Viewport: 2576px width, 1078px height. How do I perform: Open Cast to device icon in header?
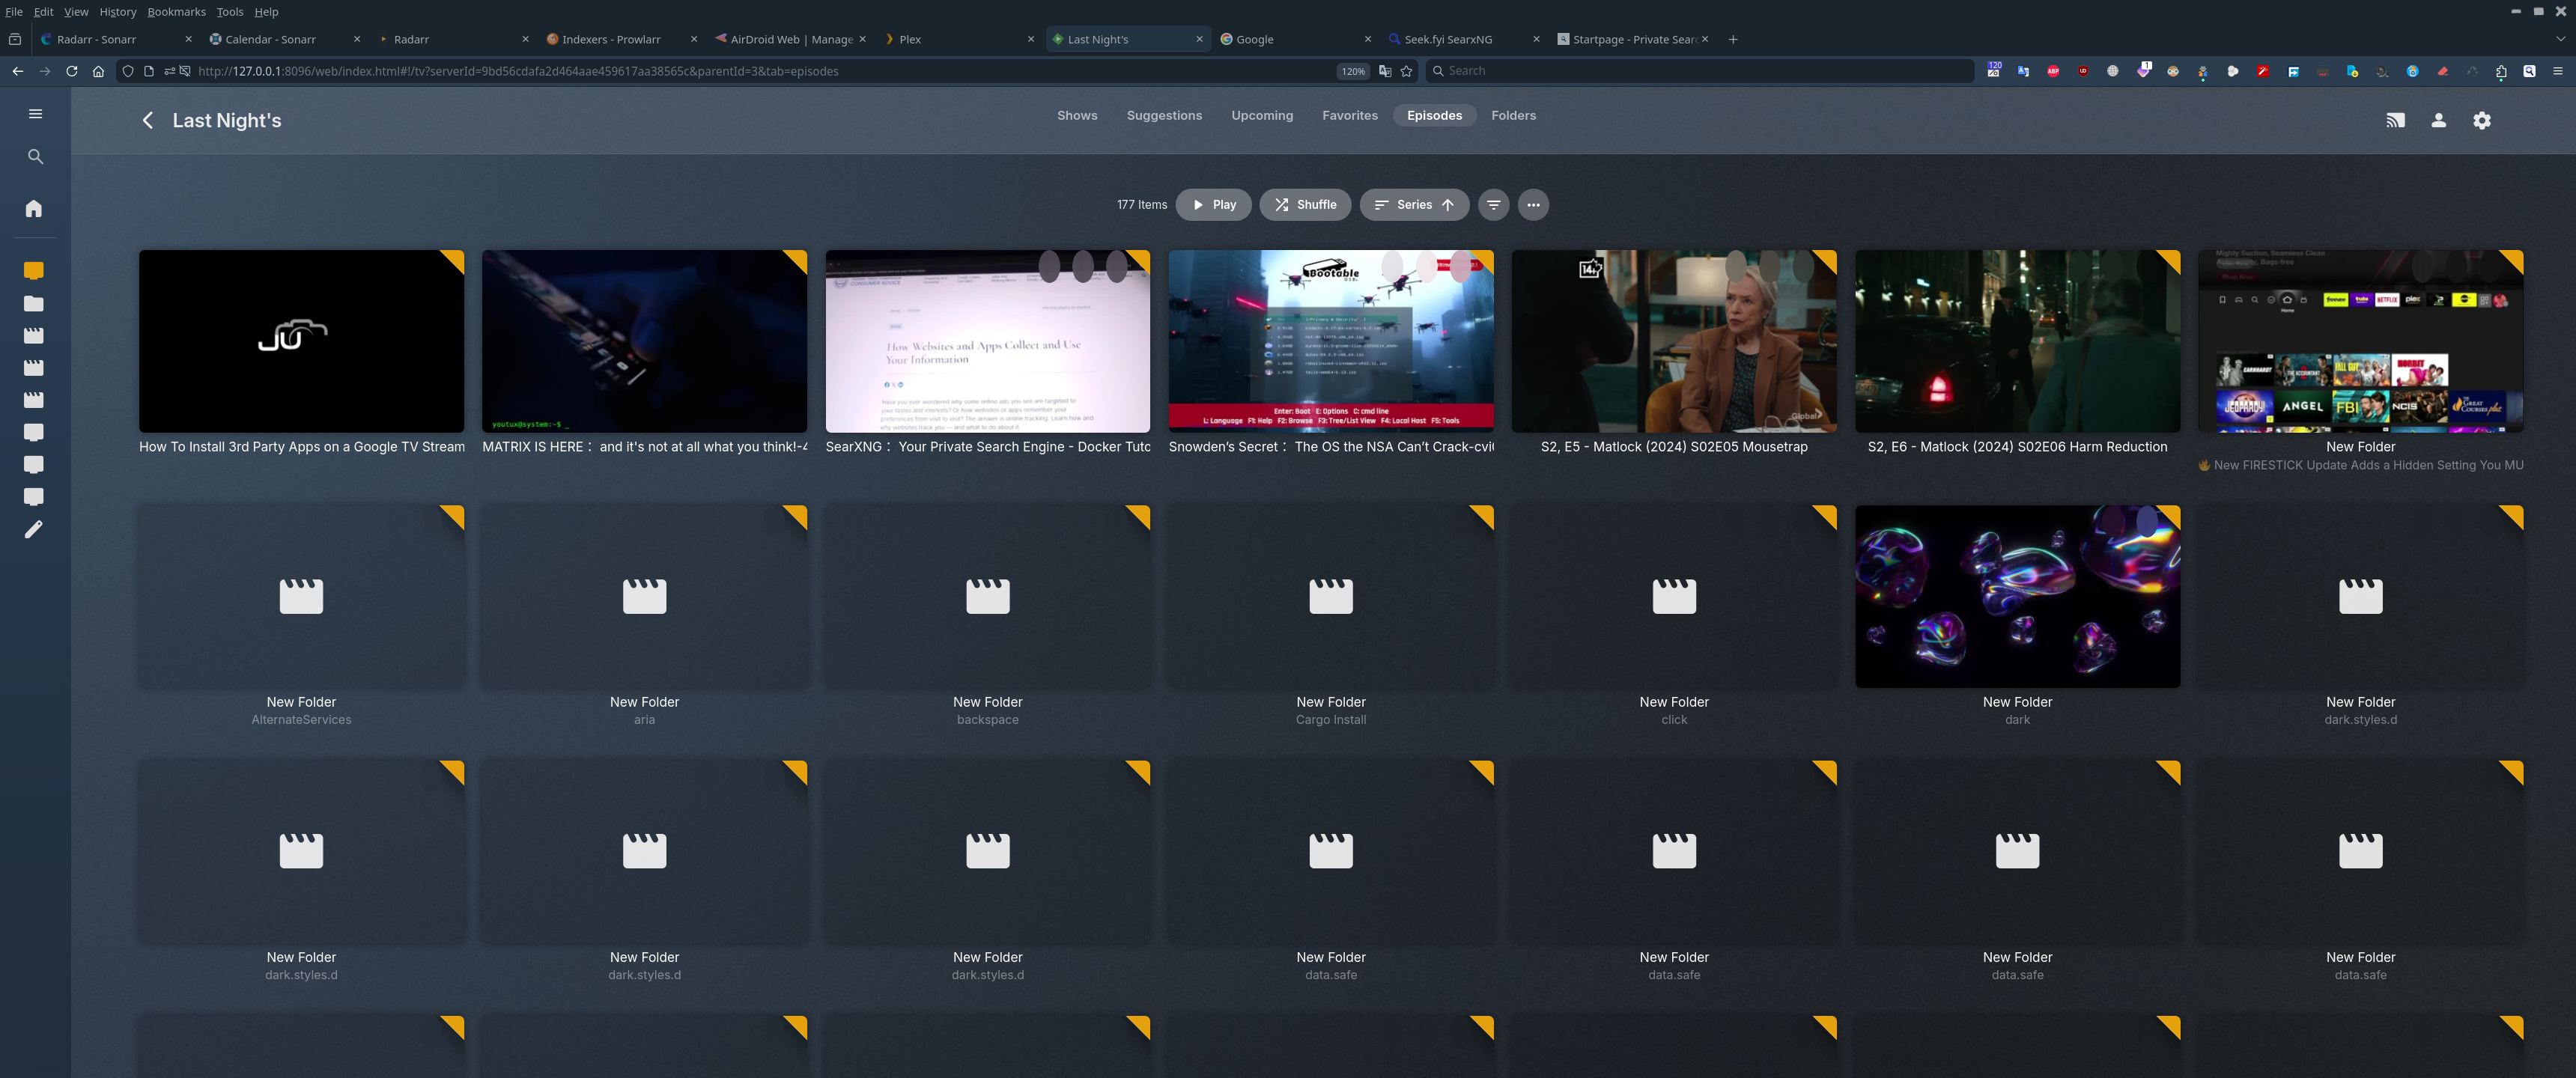(x=2395, y=120)
